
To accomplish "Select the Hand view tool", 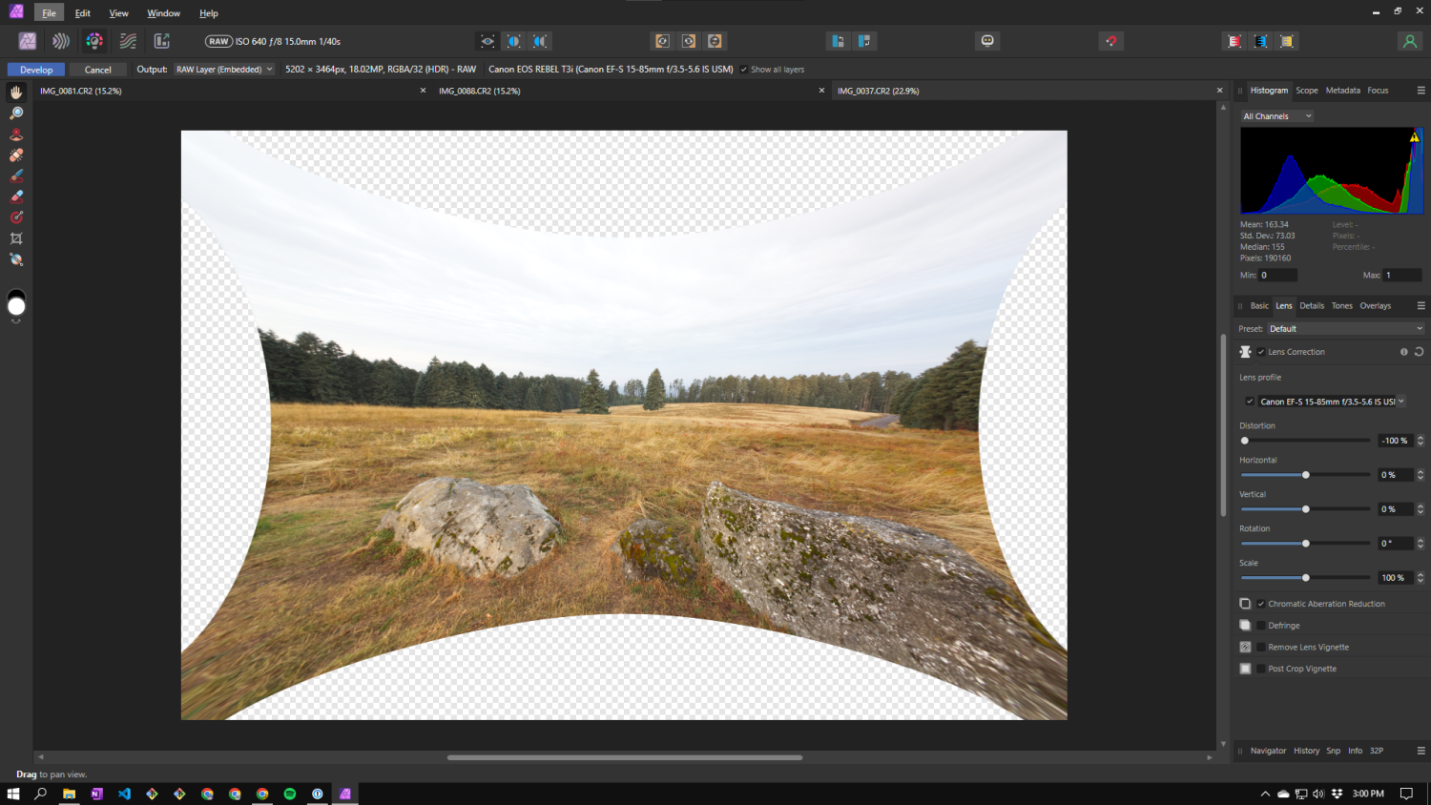I will (16, 92).
